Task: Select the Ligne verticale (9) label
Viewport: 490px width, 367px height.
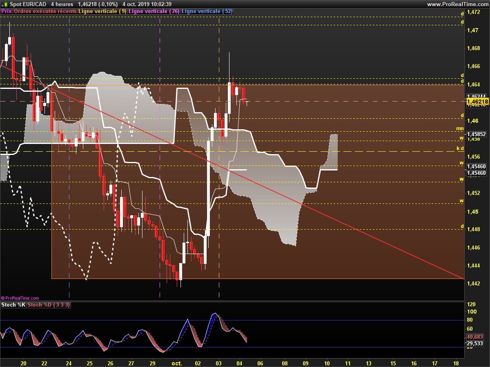Action: [x=102, y=11]
